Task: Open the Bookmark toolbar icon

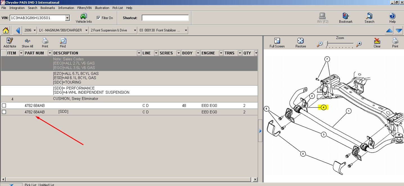Action: (x=346, y=18)
